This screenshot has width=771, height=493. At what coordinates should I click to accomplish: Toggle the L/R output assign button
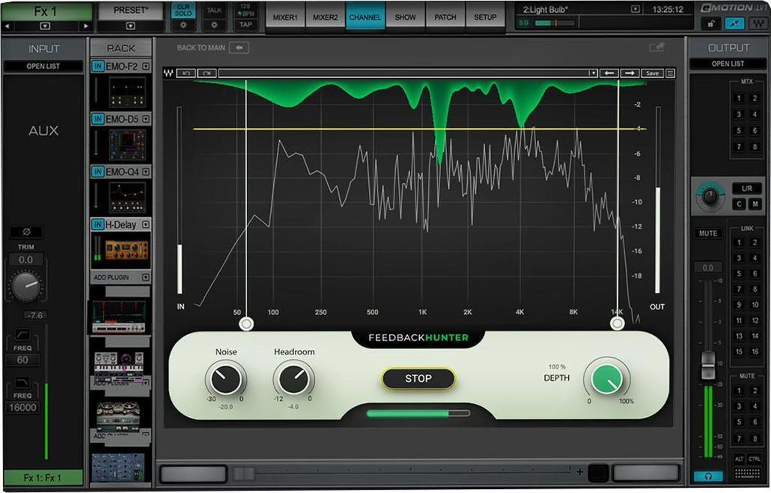[747, 189]
